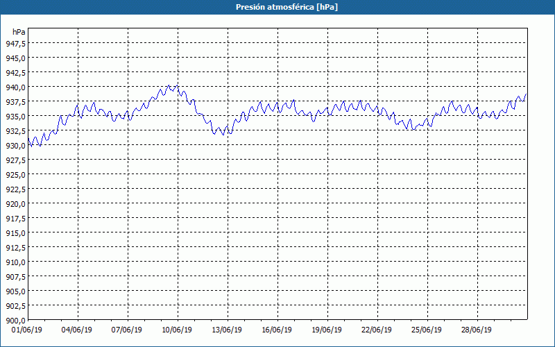555x347 pixels.
Task: Select the 937,5 y-axis value
Action: click(15, 101)
